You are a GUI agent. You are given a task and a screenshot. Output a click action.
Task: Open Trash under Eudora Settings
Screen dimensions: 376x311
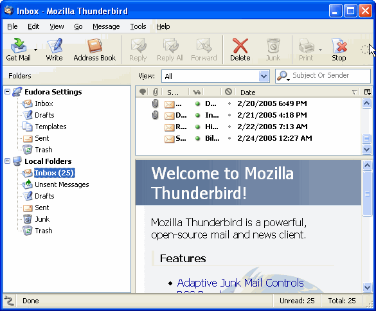pyautogui.click(x=44, y=150)
